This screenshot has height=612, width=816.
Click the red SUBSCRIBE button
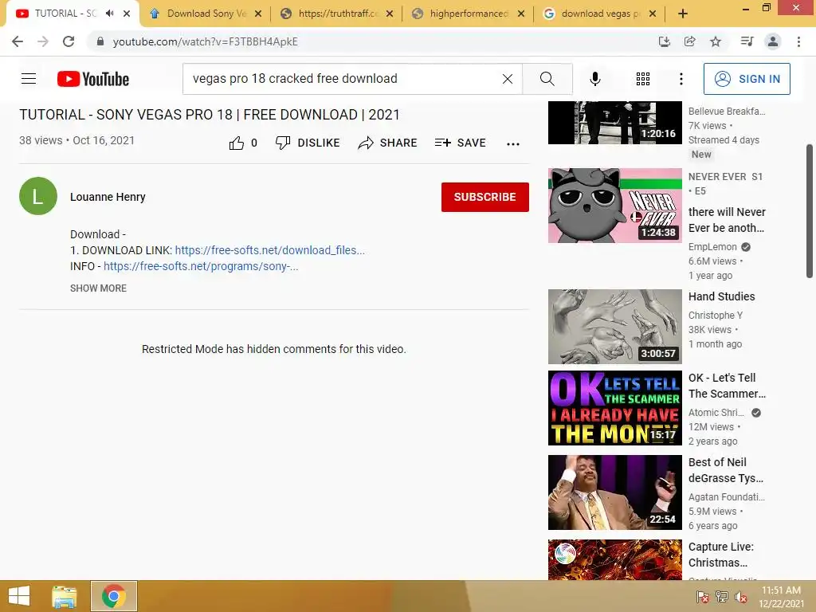485,197
